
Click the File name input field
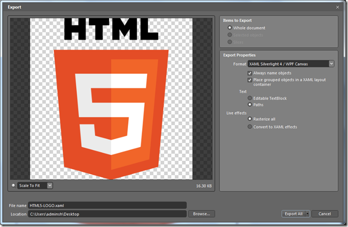pyautogui.click(x=107, y=205)
